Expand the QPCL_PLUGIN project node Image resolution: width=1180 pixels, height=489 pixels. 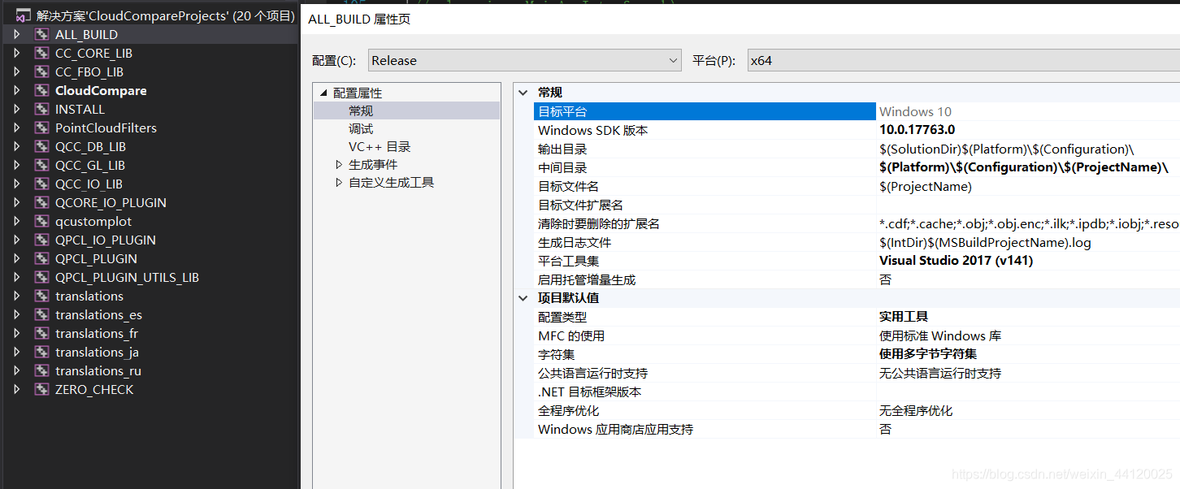pyautogui.click(x=16, y=258)
